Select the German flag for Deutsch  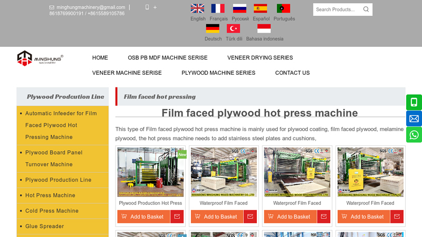[213, 28]
